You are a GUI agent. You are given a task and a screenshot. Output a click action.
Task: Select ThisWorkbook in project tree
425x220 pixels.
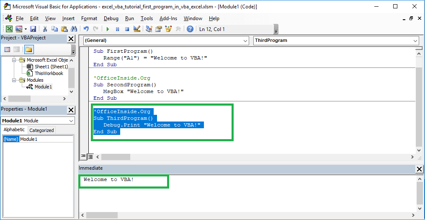pyautogui.click(x=49, y=73)
